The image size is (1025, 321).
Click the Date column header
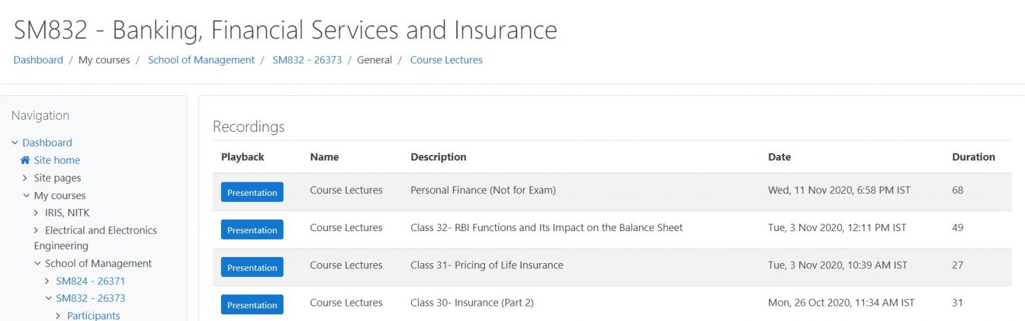779,157
